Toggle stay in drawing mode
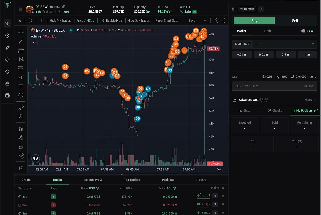321x215 pixels. 21,138
